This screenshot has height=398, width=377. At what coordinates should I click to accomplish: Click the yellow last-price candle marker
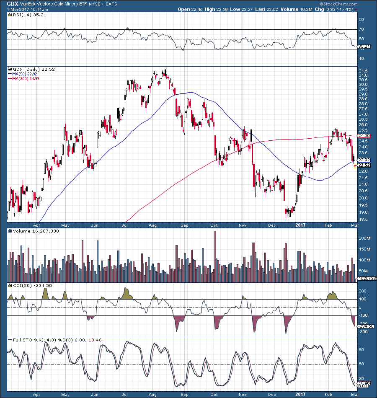[355, 166]
